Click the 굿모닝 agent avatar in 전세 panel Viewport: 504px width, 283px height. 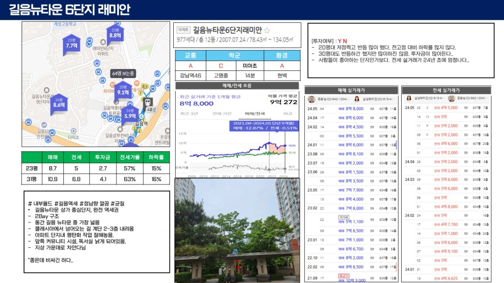(451, 98)
